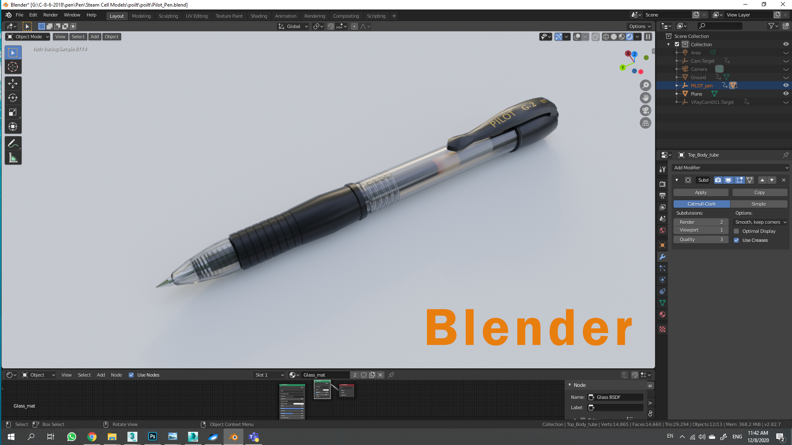The image size is (792, 445).
Task: Switch to wireframe viewport shading
Action: (x=606, y=37)
